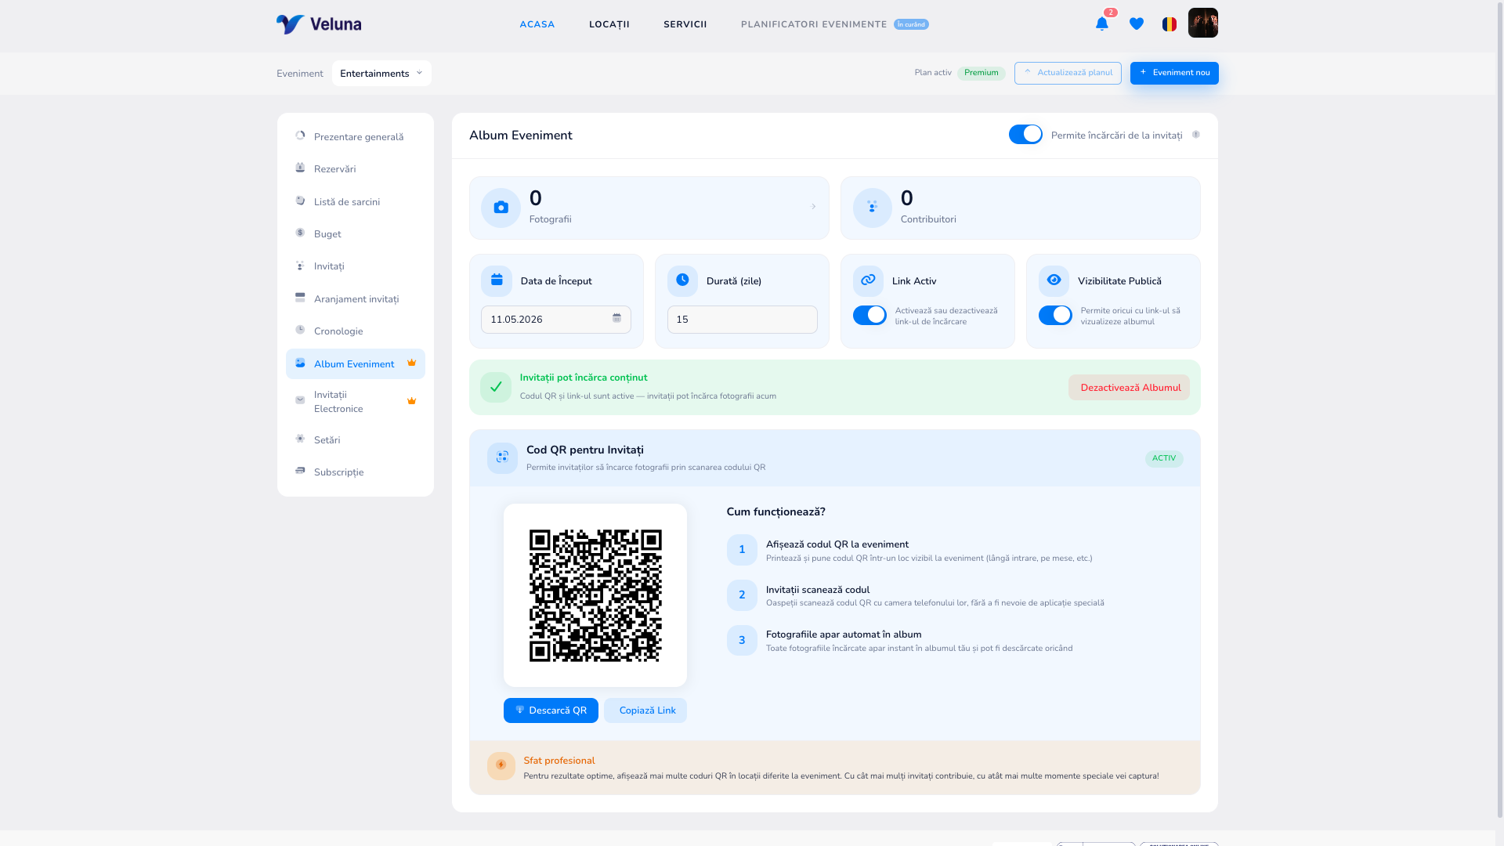
Task: Click the QR code image
Action: (595, 595)
